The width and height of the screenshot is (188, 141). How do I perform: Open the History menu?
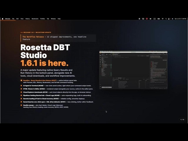tap(28, 19)
